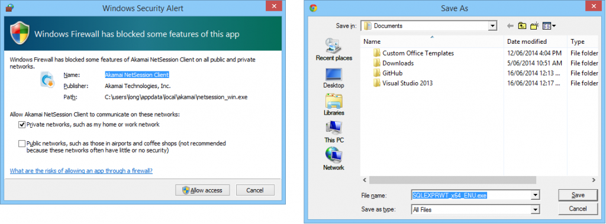Expand the Save in Documents dropdown

tap(492, 26)
